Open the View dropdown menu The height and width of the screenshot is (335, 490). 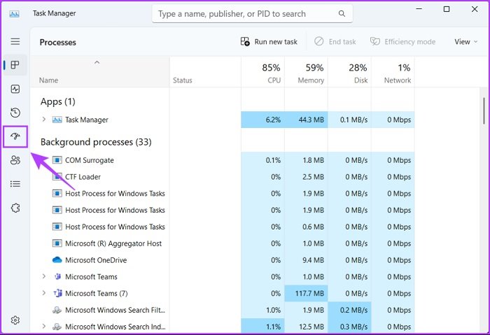coord(466,41)
